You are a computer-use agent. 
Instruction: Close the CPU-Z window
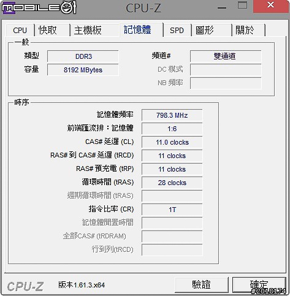pyautogui.click(x=271, y=6)
